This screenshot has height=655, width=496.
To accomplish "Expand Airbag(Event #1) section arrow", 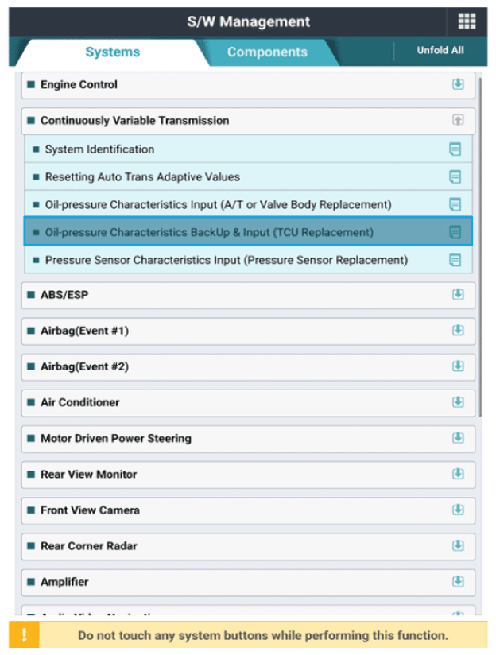I will click(458, 331).
